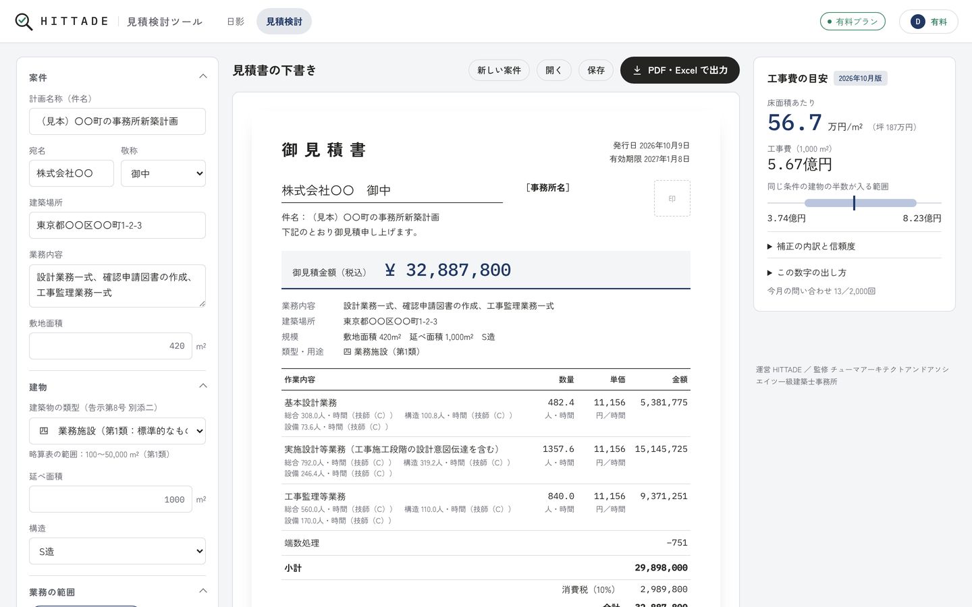Viewport: 972px width, 607px height.
Task: Export with PDF・Excel で出力 button
Action: [x=680, y=70]
